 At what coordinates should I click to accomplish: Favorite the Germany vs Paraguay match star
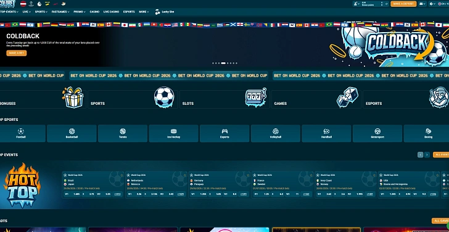point(249,175)
